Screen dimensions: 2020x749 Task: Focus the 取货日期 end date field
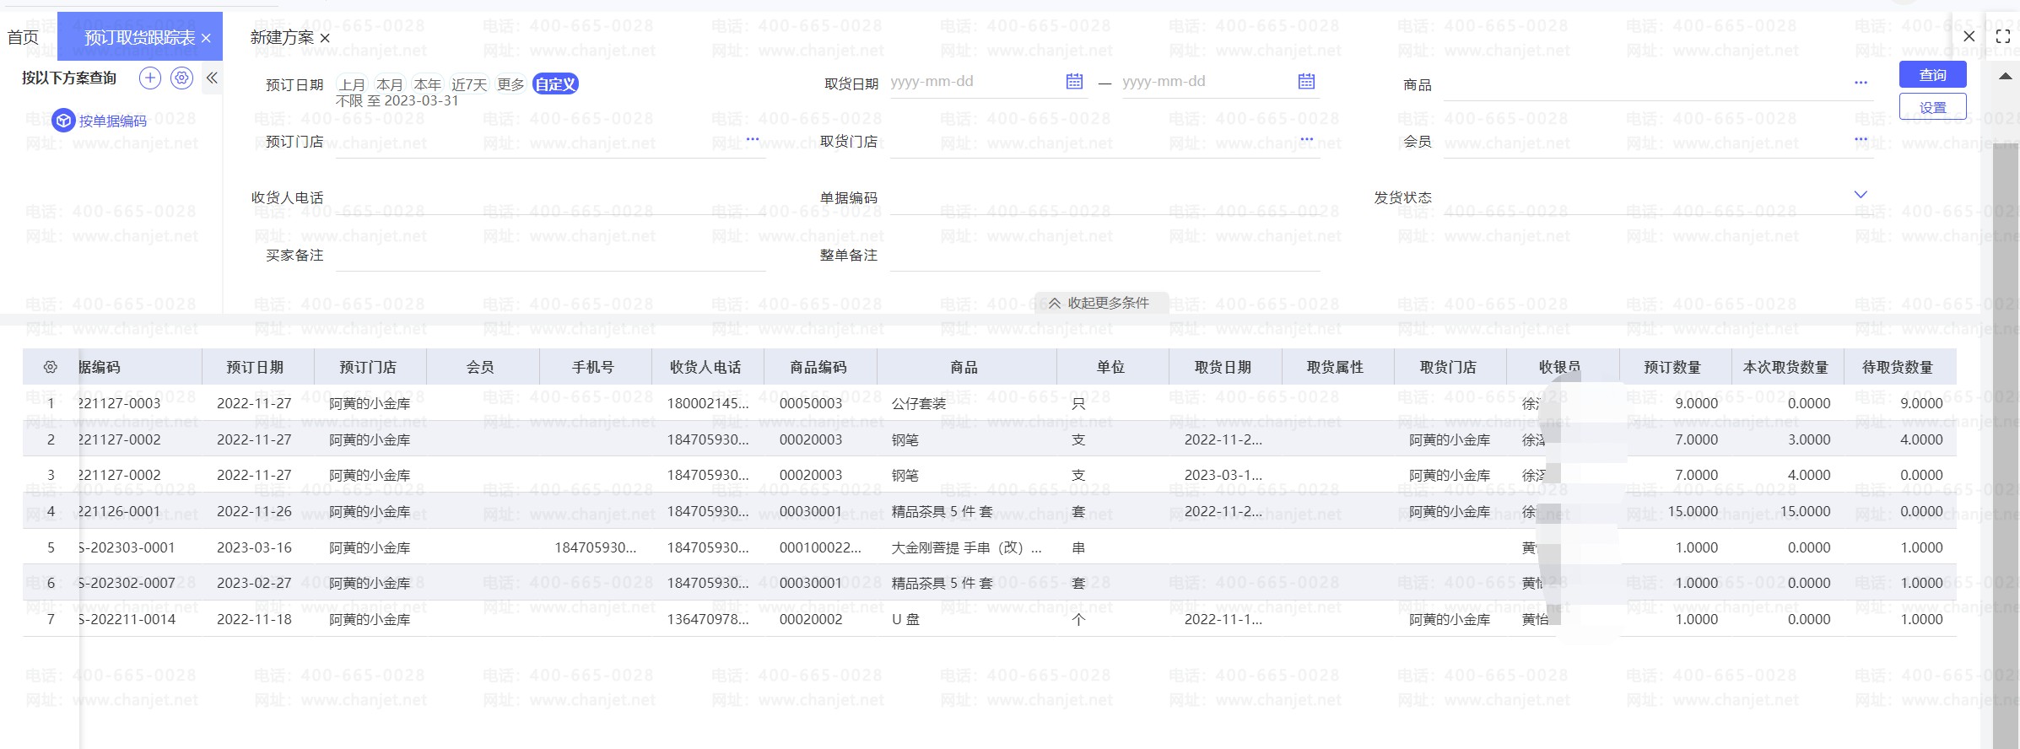tap(1207, 82)
